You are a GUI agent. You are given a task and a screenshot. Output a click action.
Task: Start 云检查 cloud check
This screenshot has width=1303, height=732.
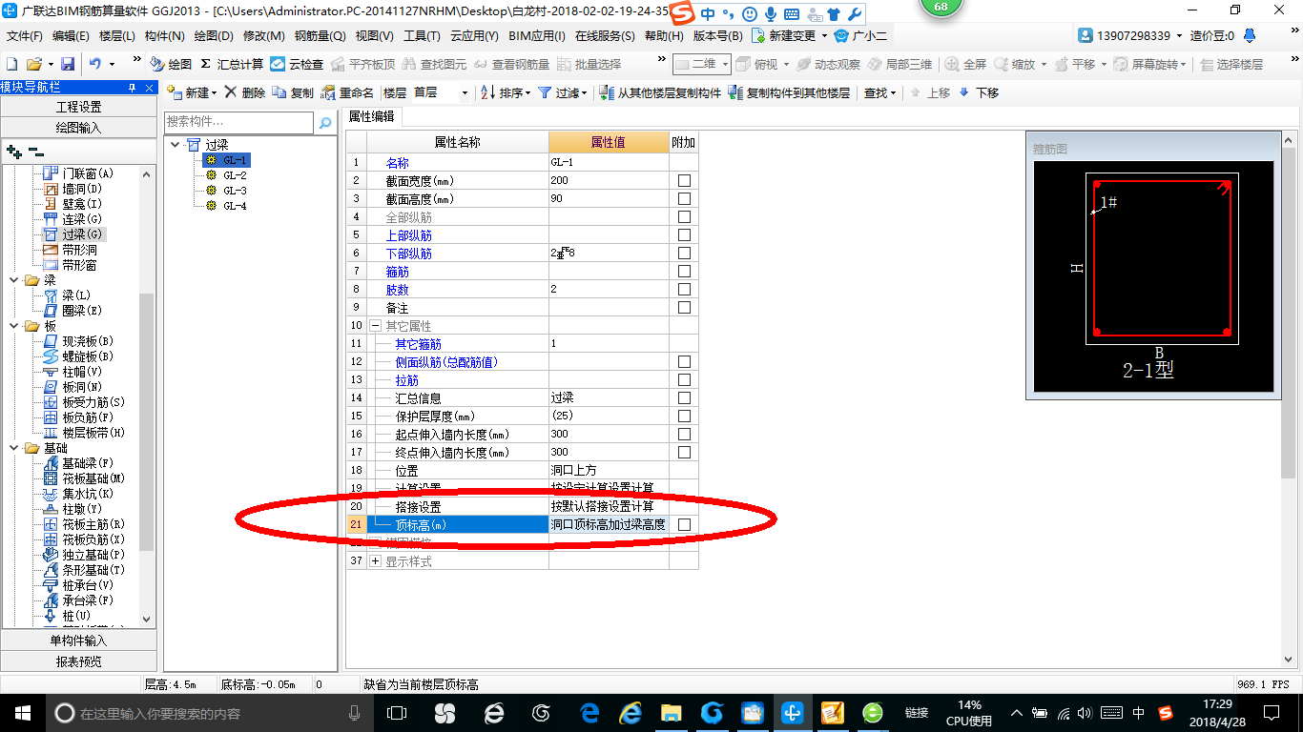pyautogui.click(x=297, y=64)
